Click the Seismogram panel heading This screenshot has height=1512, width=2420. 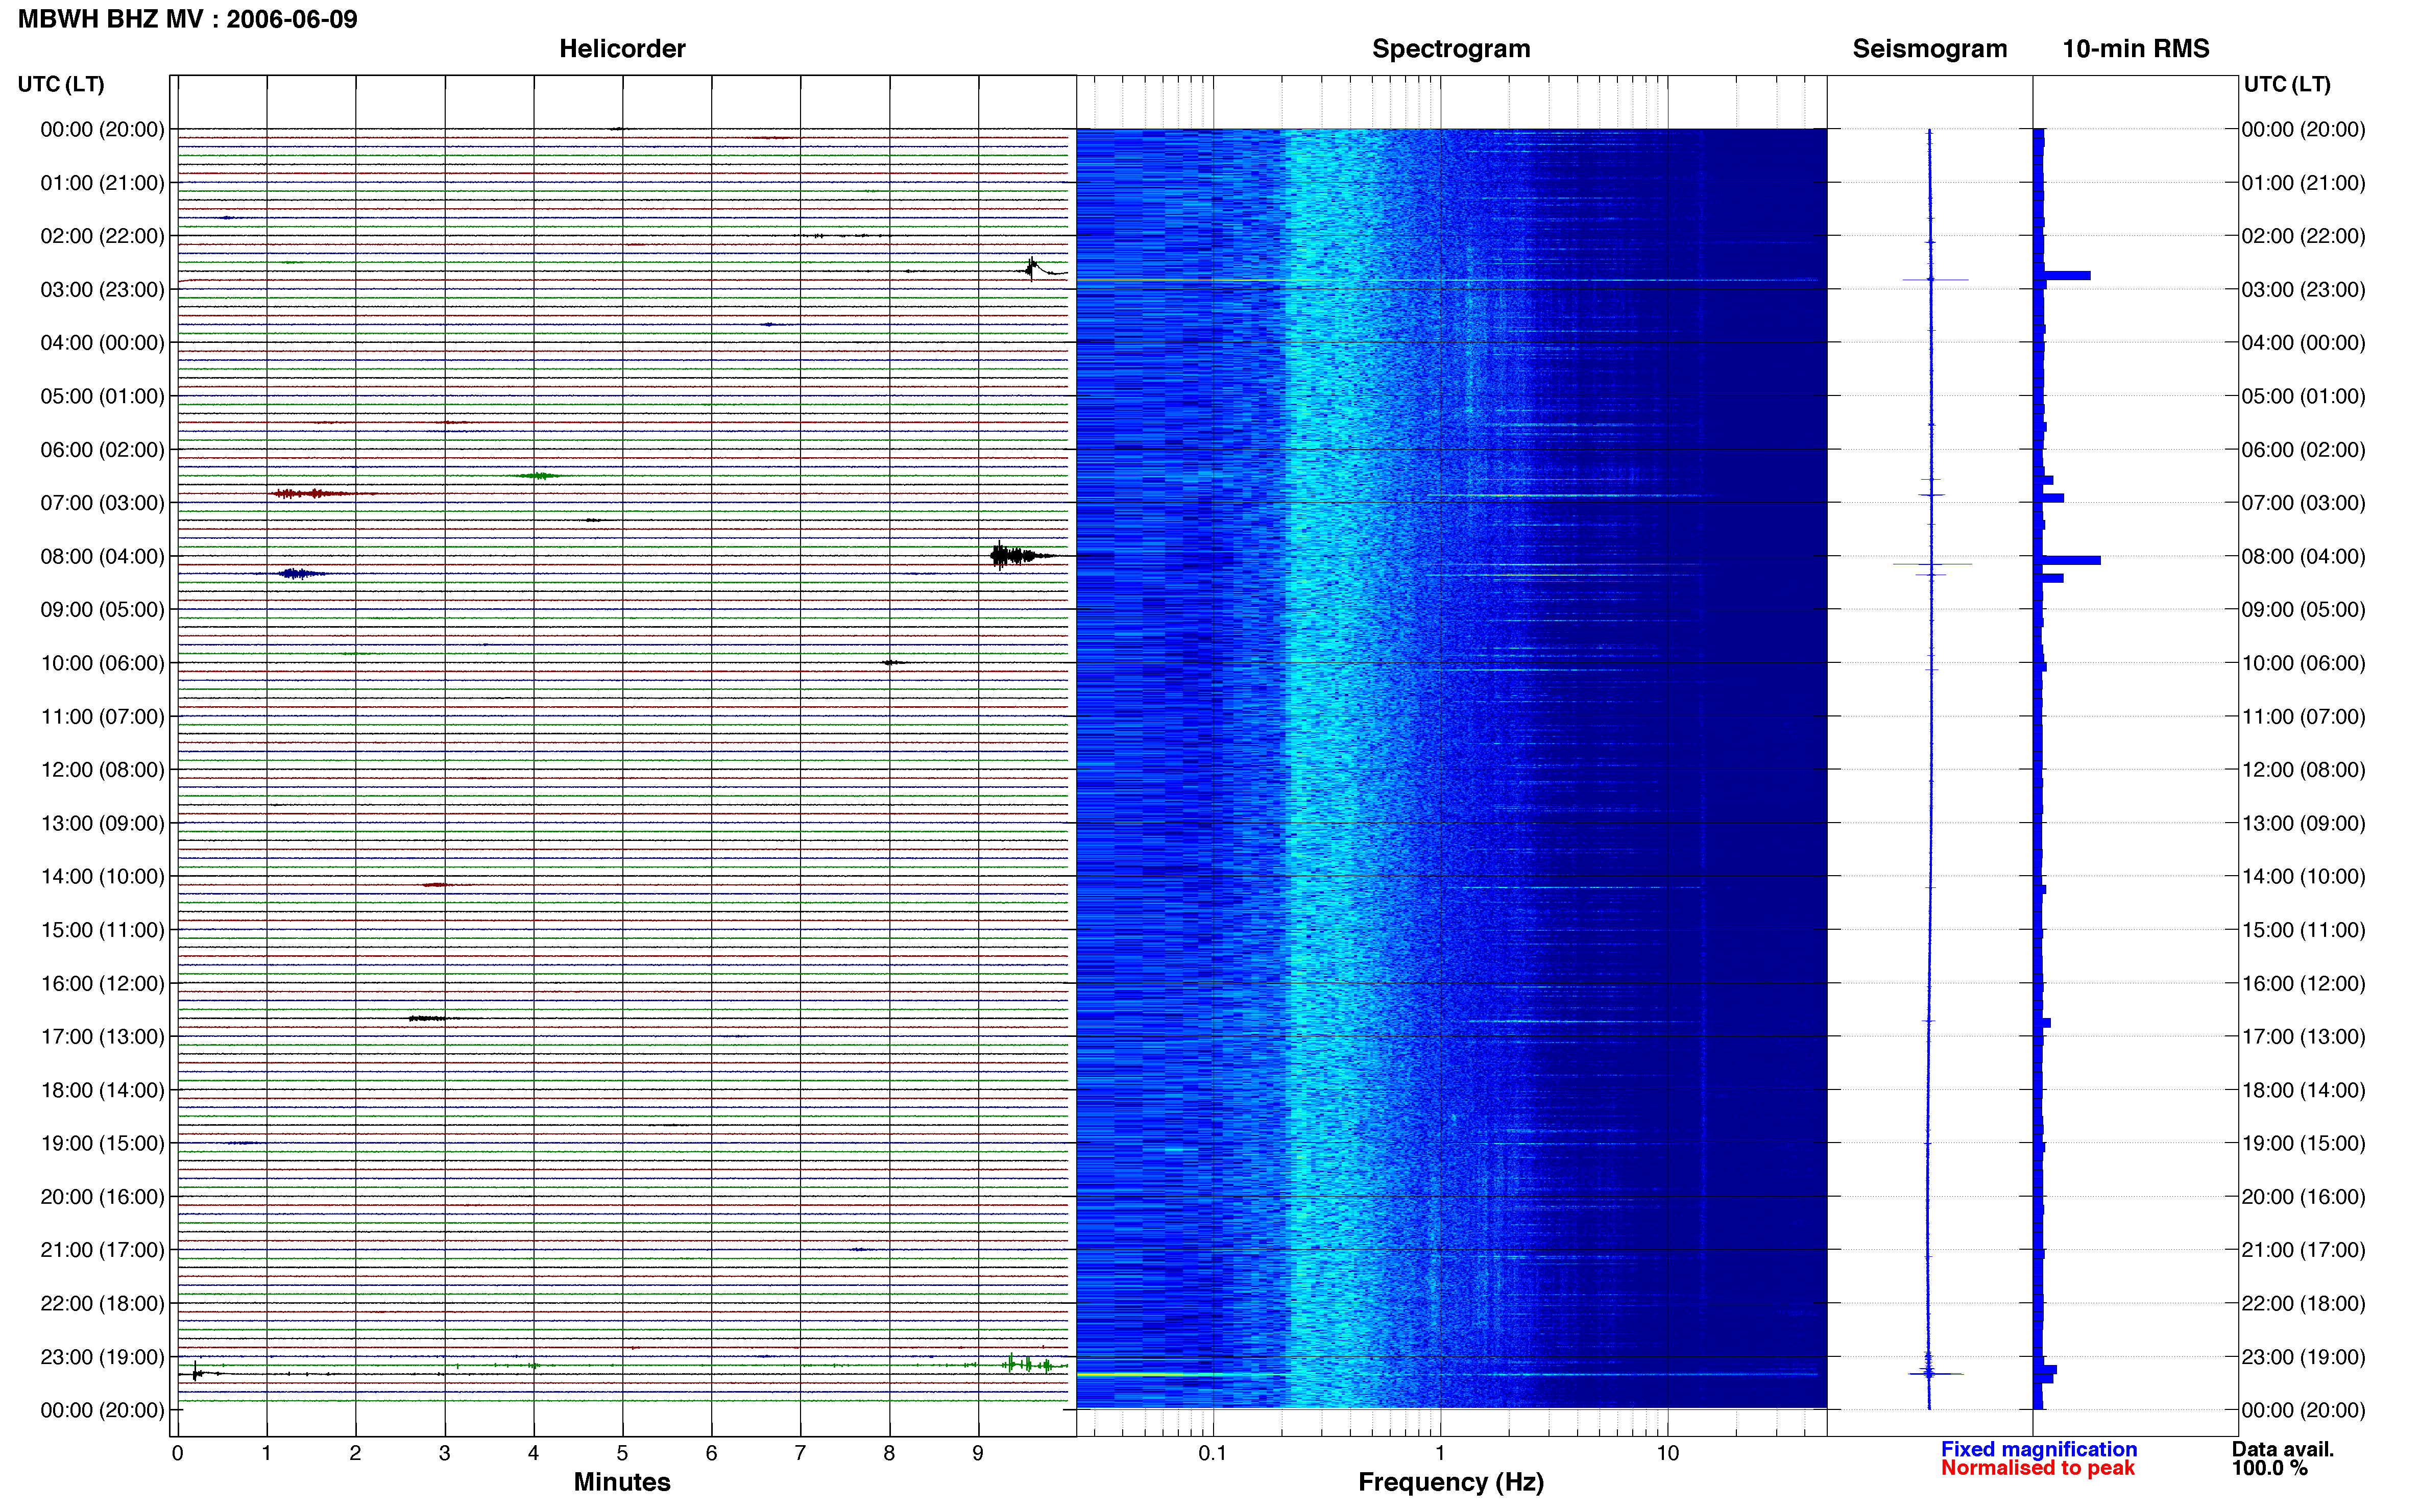click(x=1929, y=49)
